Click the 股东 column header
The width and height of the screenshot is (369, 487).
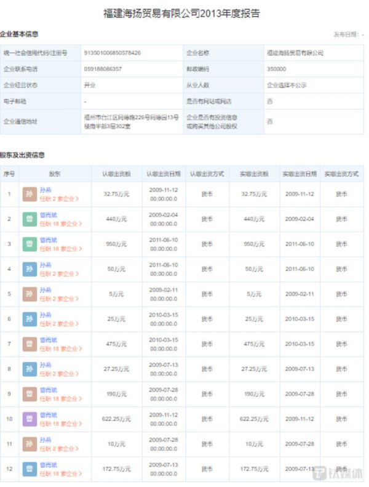coord(55,174)
